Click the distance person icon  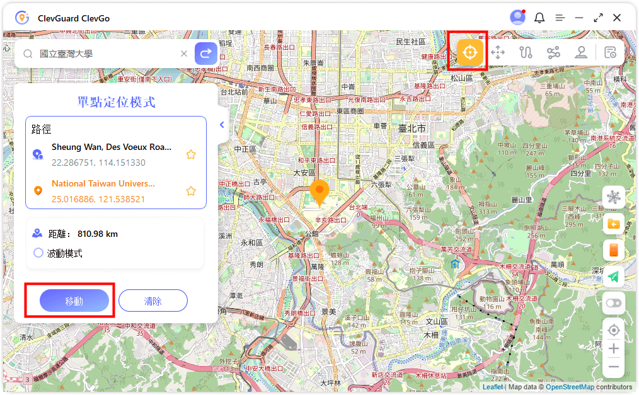pos(37,233)
